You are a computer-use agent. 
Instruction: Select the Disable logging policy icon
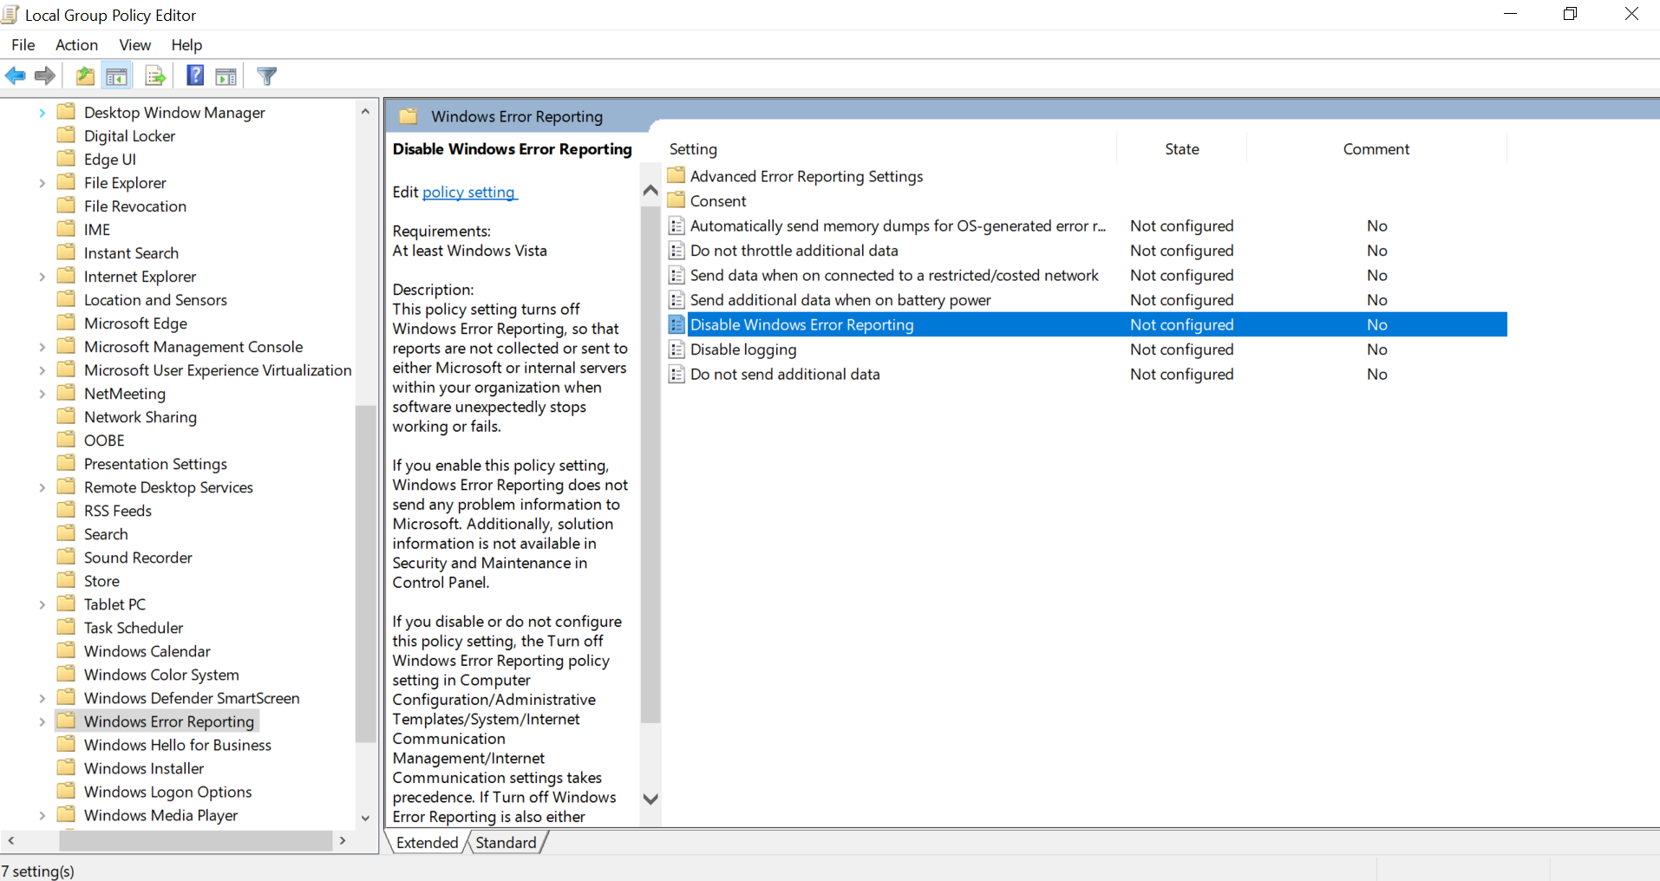tap(677, 349)
